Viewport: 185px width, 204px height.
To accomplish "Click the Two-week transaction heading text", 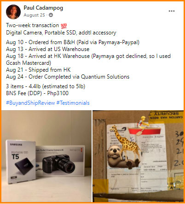I will click(32, 25).
